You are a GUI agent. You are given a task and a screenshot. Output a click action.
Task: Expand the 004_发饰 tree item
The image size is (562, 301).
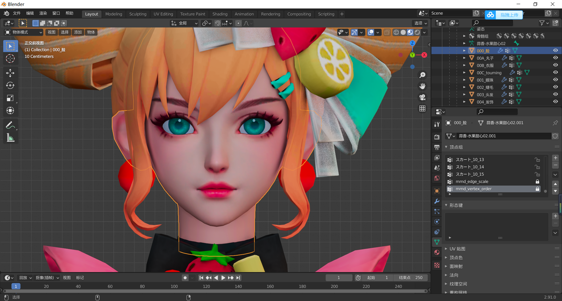tap(464, 102)
